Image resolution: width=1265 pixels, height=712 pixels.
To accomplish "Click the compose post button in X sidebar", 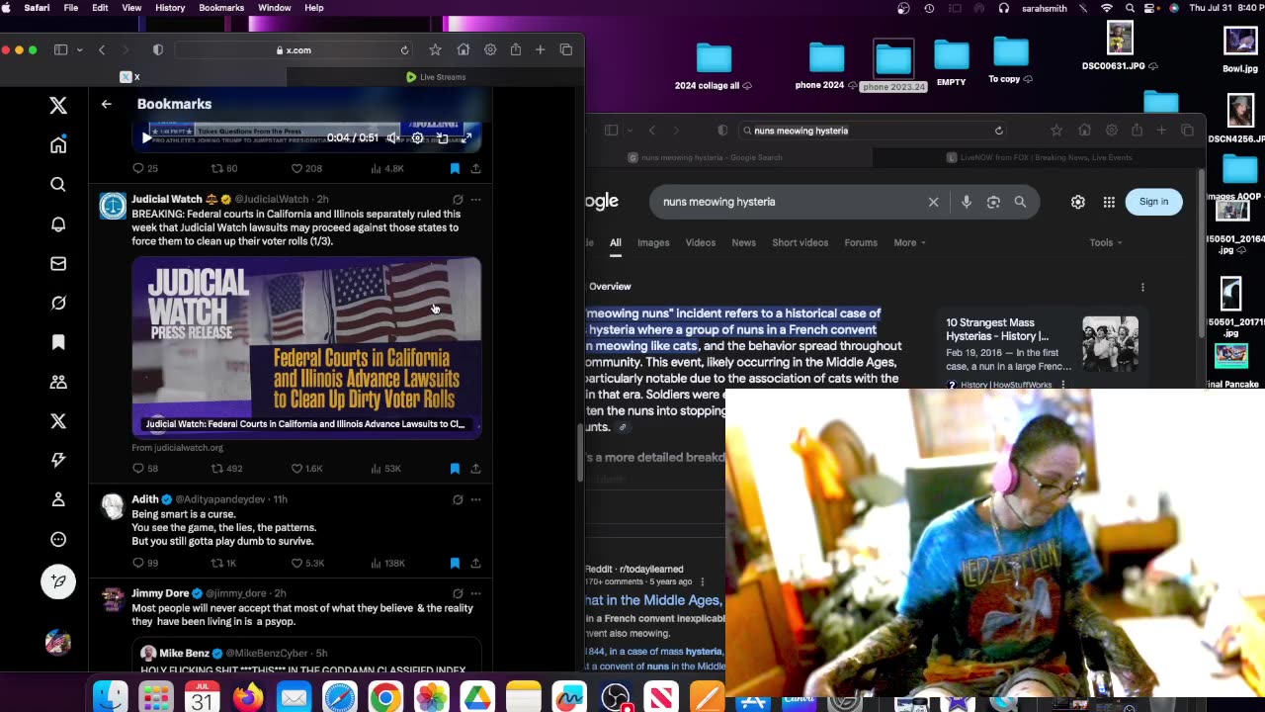I will coord(58,581).
